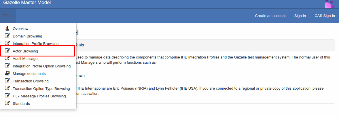Click the Manage documents book icon
Screen dimensions: 339x117
[x=7, y=73]
